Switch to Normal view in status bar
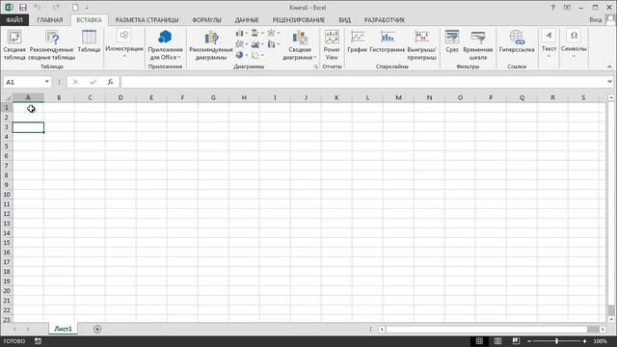The width and height of the screenshot is (617, 347). pos(479,341)
